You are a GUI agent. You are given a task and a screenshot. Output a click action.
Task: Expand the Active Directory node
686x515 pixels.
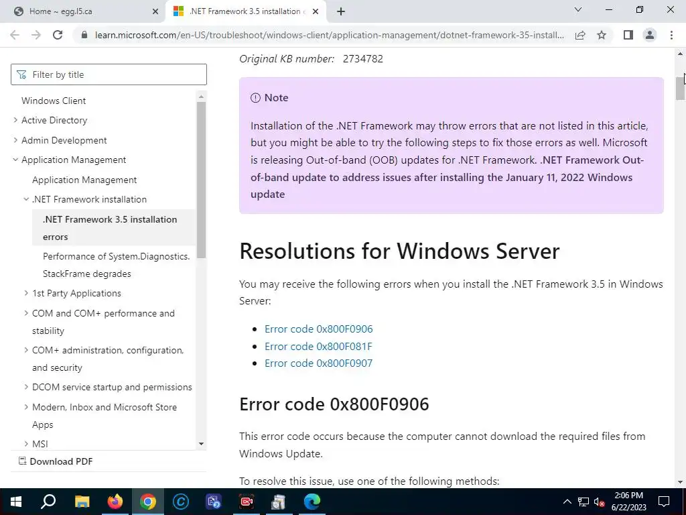coord(15,120)
